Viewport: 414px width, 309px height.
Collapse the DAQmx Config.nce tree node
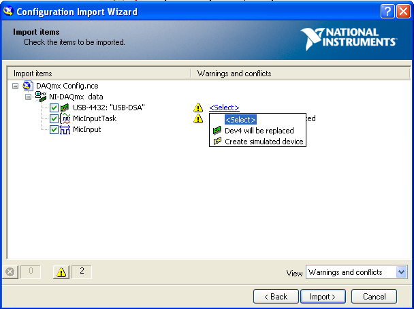[15, 86]
